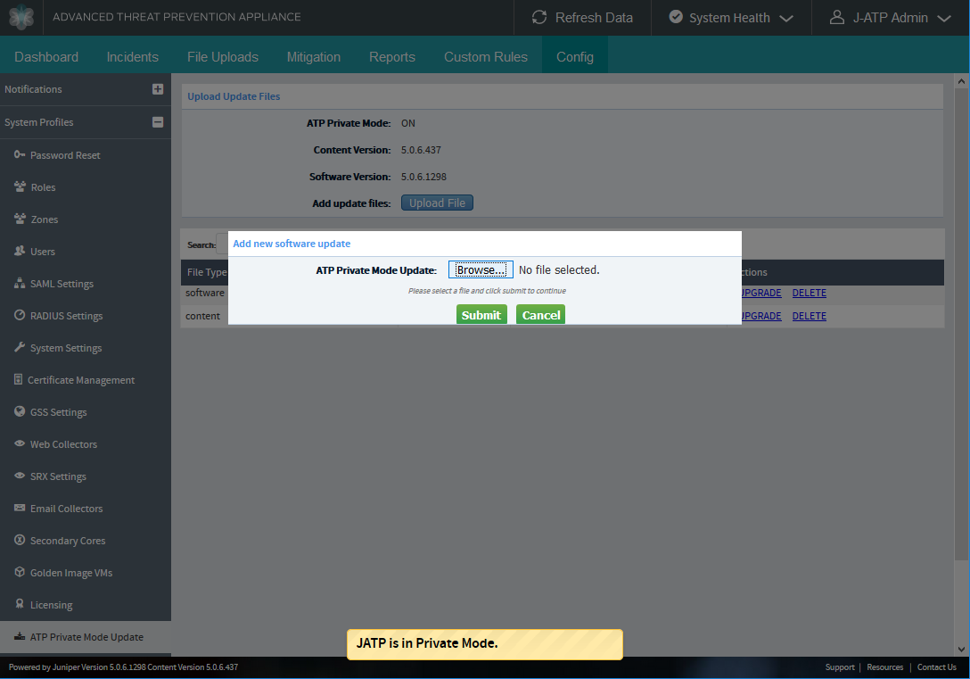Screen dimensions: 970x679
Task: Click the Secondary Cores circle icon
Action: pos(20,540)
